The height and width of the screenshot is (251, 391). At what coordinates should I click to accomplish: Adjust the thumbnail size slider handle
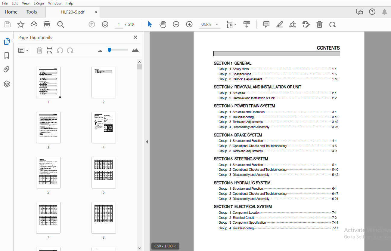tap(110, 50)
